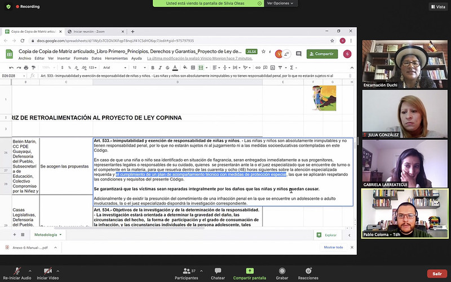This screenshot has width=451, height=282.
Task: Open the borders tool
Action: 193,68
